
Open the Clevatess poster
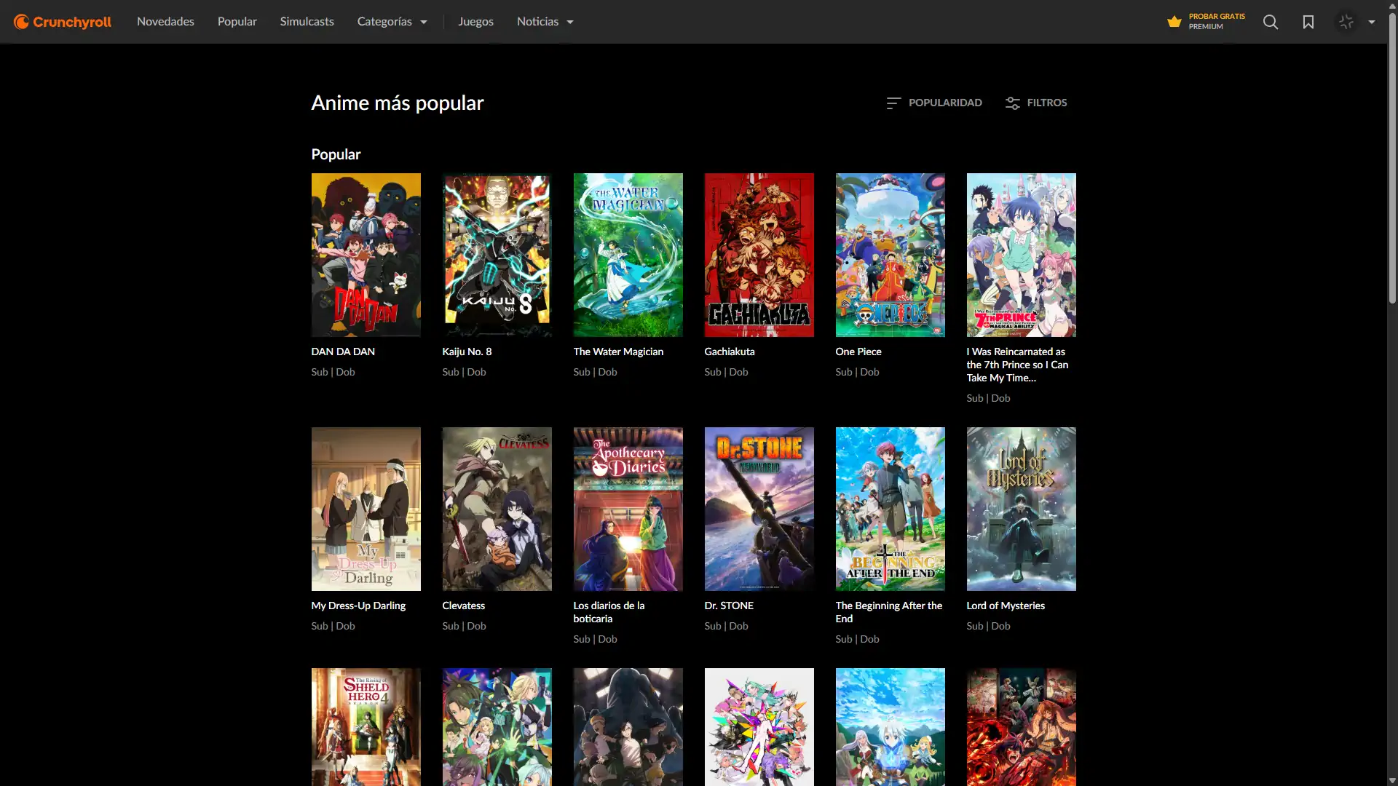pos(497,509)
